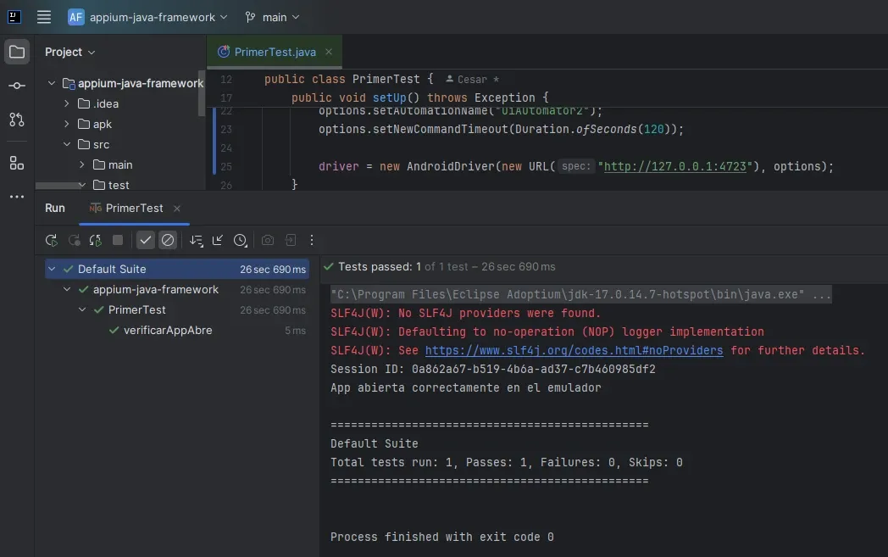This screenshot has height=557, width=888.
Task: Expand the apk folder
Action: pos(67,124)
